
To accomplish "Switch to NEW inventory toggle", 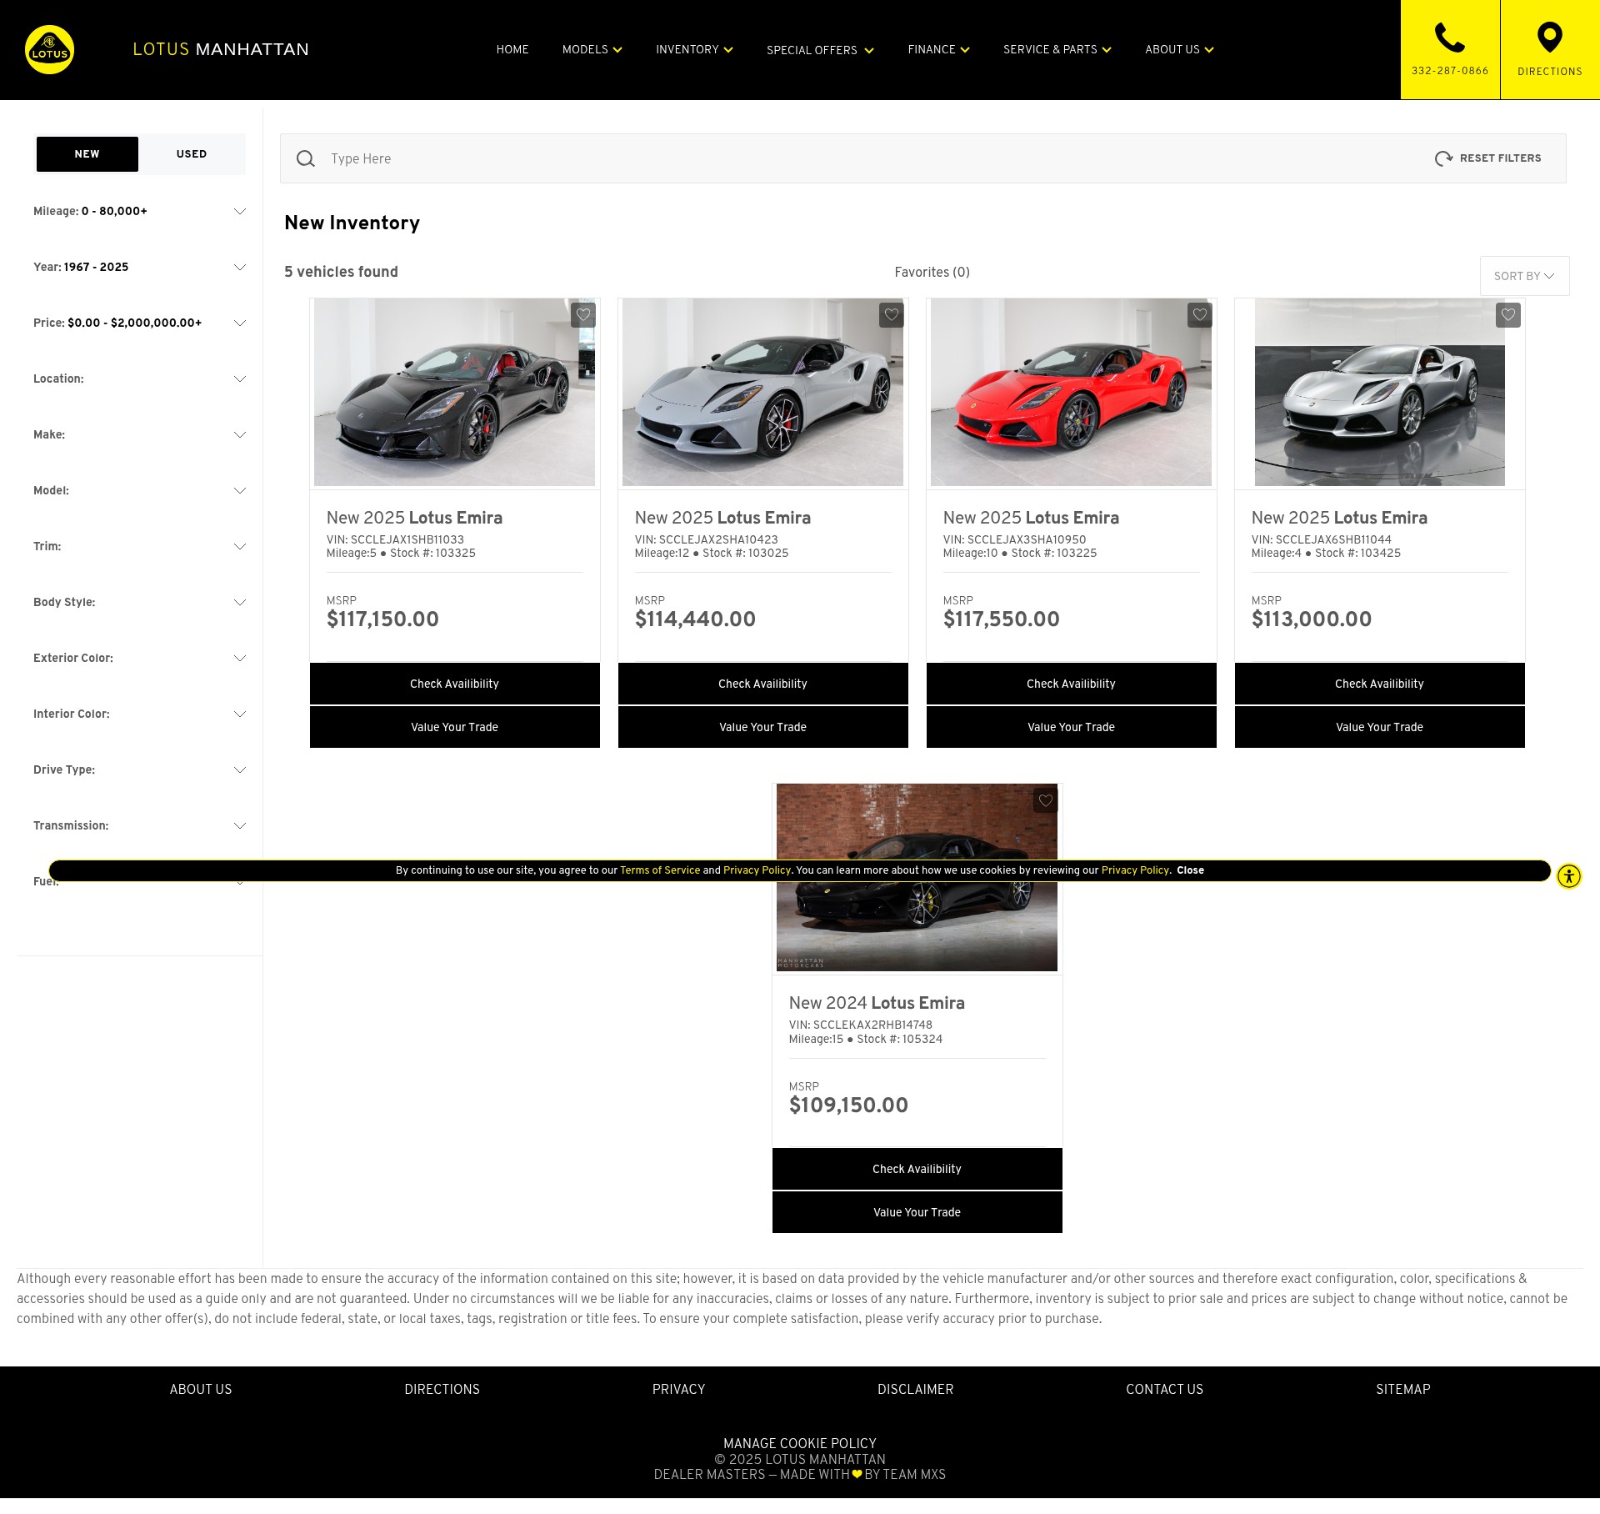I will 87,154.
